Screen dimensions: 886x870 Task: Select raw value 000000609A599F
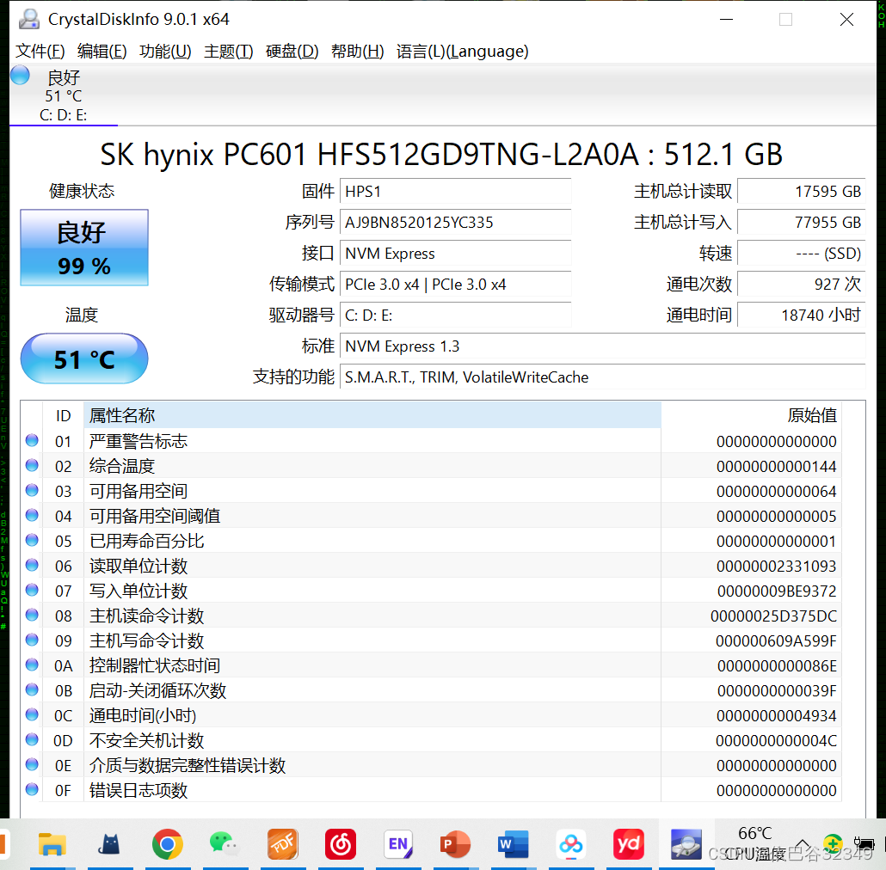tap(776, 640)
